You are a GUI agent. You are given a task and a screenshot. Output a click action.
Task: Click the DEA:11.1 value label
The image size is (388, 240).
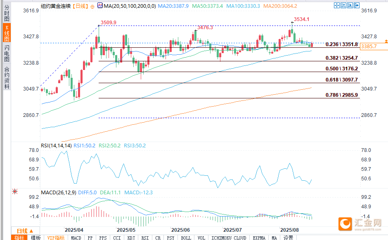110,193
